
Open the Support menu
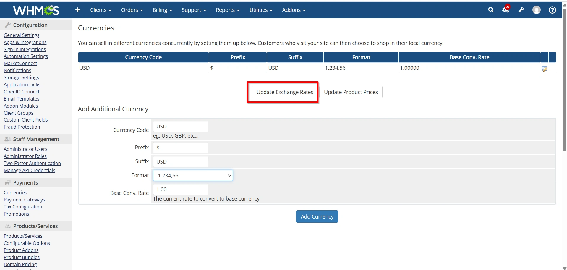coord(194,10)
